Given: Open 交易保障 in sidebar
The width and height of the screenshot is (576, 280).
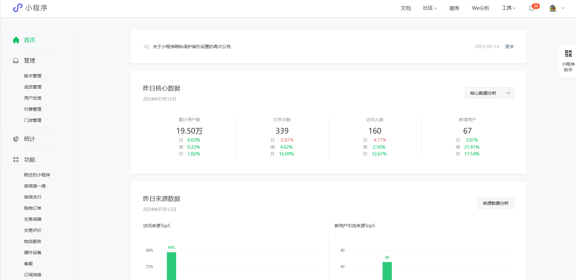Looking at the screenshot, I should 33,219.
